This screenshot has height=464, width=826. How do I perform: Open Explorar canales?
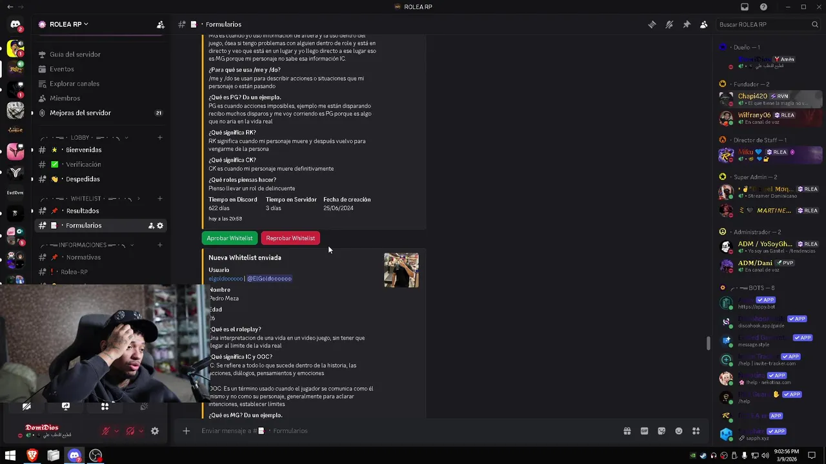point(74,84)
